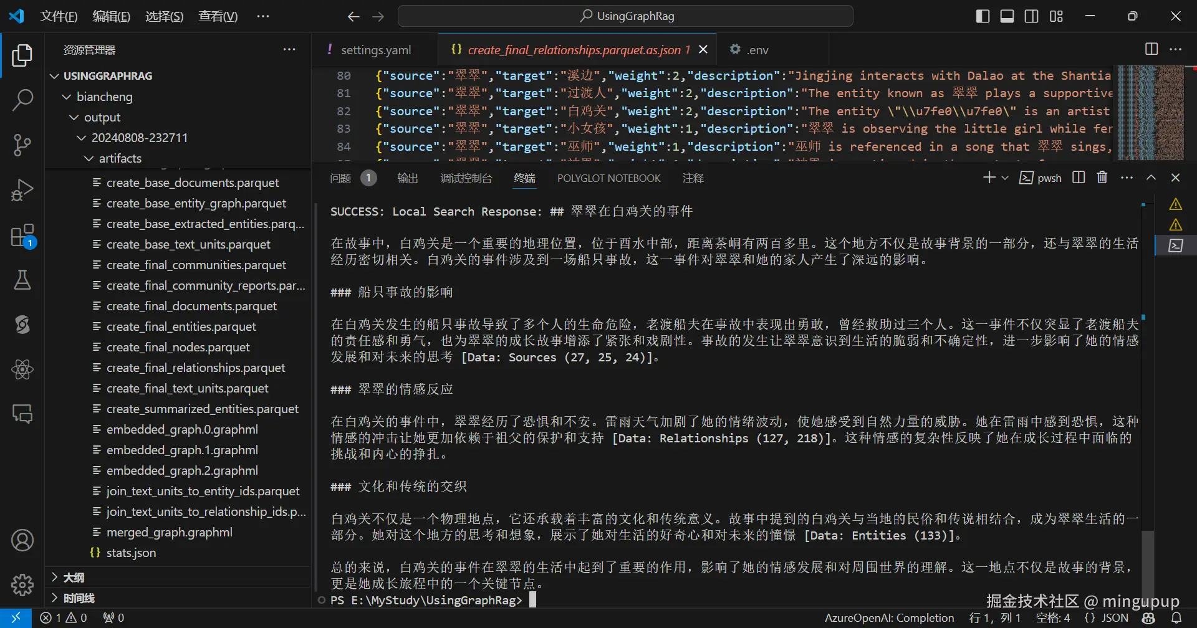Viewport: 1197px width, 628px height.
Task: Close the terminal panel
Action: pos(1175,178)
